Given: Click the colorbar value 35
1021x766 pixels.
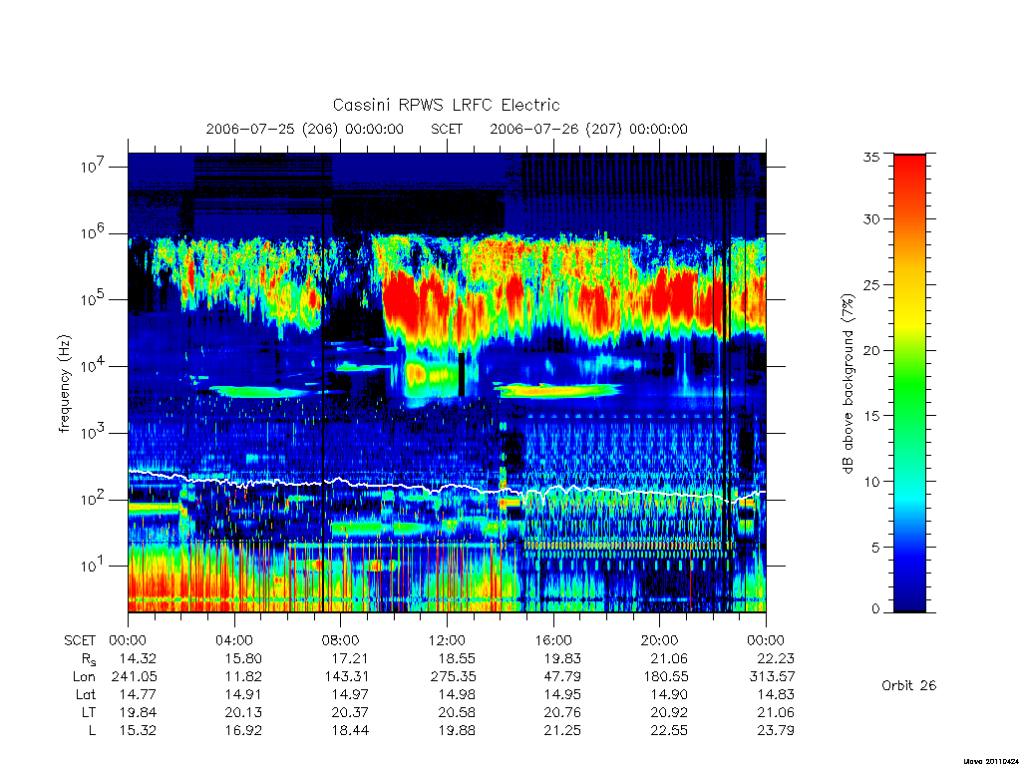Looking at the screenshot, I should click(871, 157).
